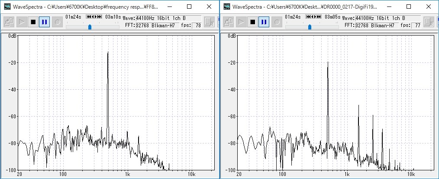The height and width of the screenshot is (179, 439).
Task: Stop playback in the DR0000 window
Action: point(253,22)
